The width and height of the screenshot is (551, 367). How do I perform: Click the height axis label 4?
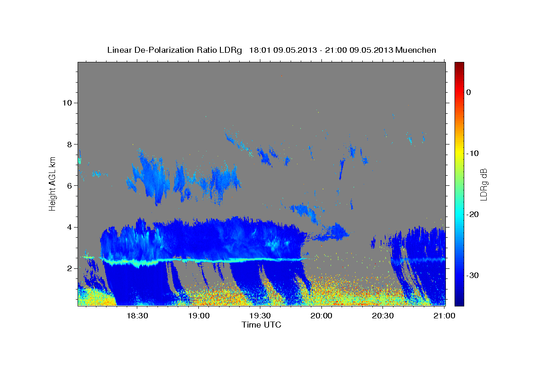pos(69,227)
